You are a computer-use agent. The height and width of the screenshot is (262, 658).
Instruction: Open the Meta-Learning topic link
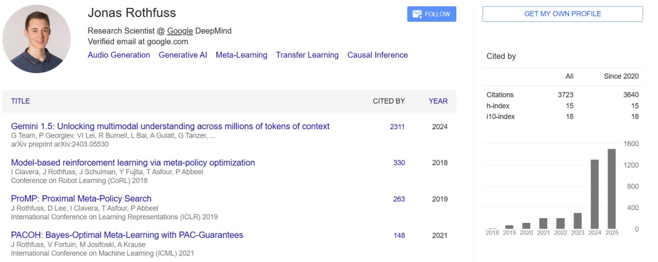click(241, 55)
